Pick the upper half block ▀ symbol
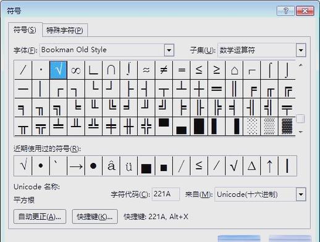The height and width of the screenshot is (242, 320). coord(164,127)
